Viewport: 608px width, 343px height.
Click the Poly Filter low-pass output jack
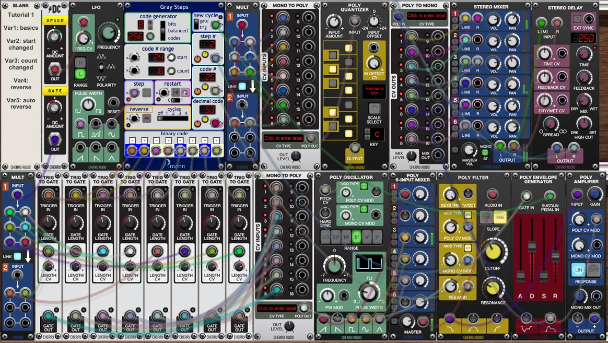[449, 319]
